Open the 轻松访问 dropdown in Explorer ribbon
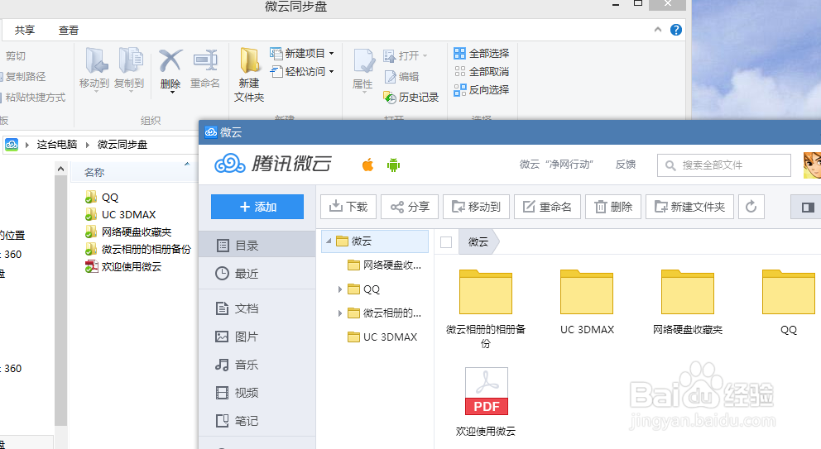The image size is (821, 449). pyautogui.click(x=302, y=72)
